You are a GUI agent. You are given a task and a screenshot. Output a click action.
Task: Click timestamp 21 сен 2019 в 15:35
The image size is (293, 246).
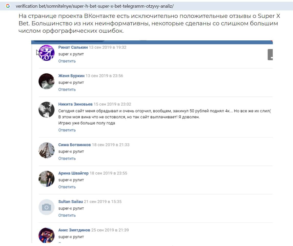pyautogui.click(x=103, y=202)
